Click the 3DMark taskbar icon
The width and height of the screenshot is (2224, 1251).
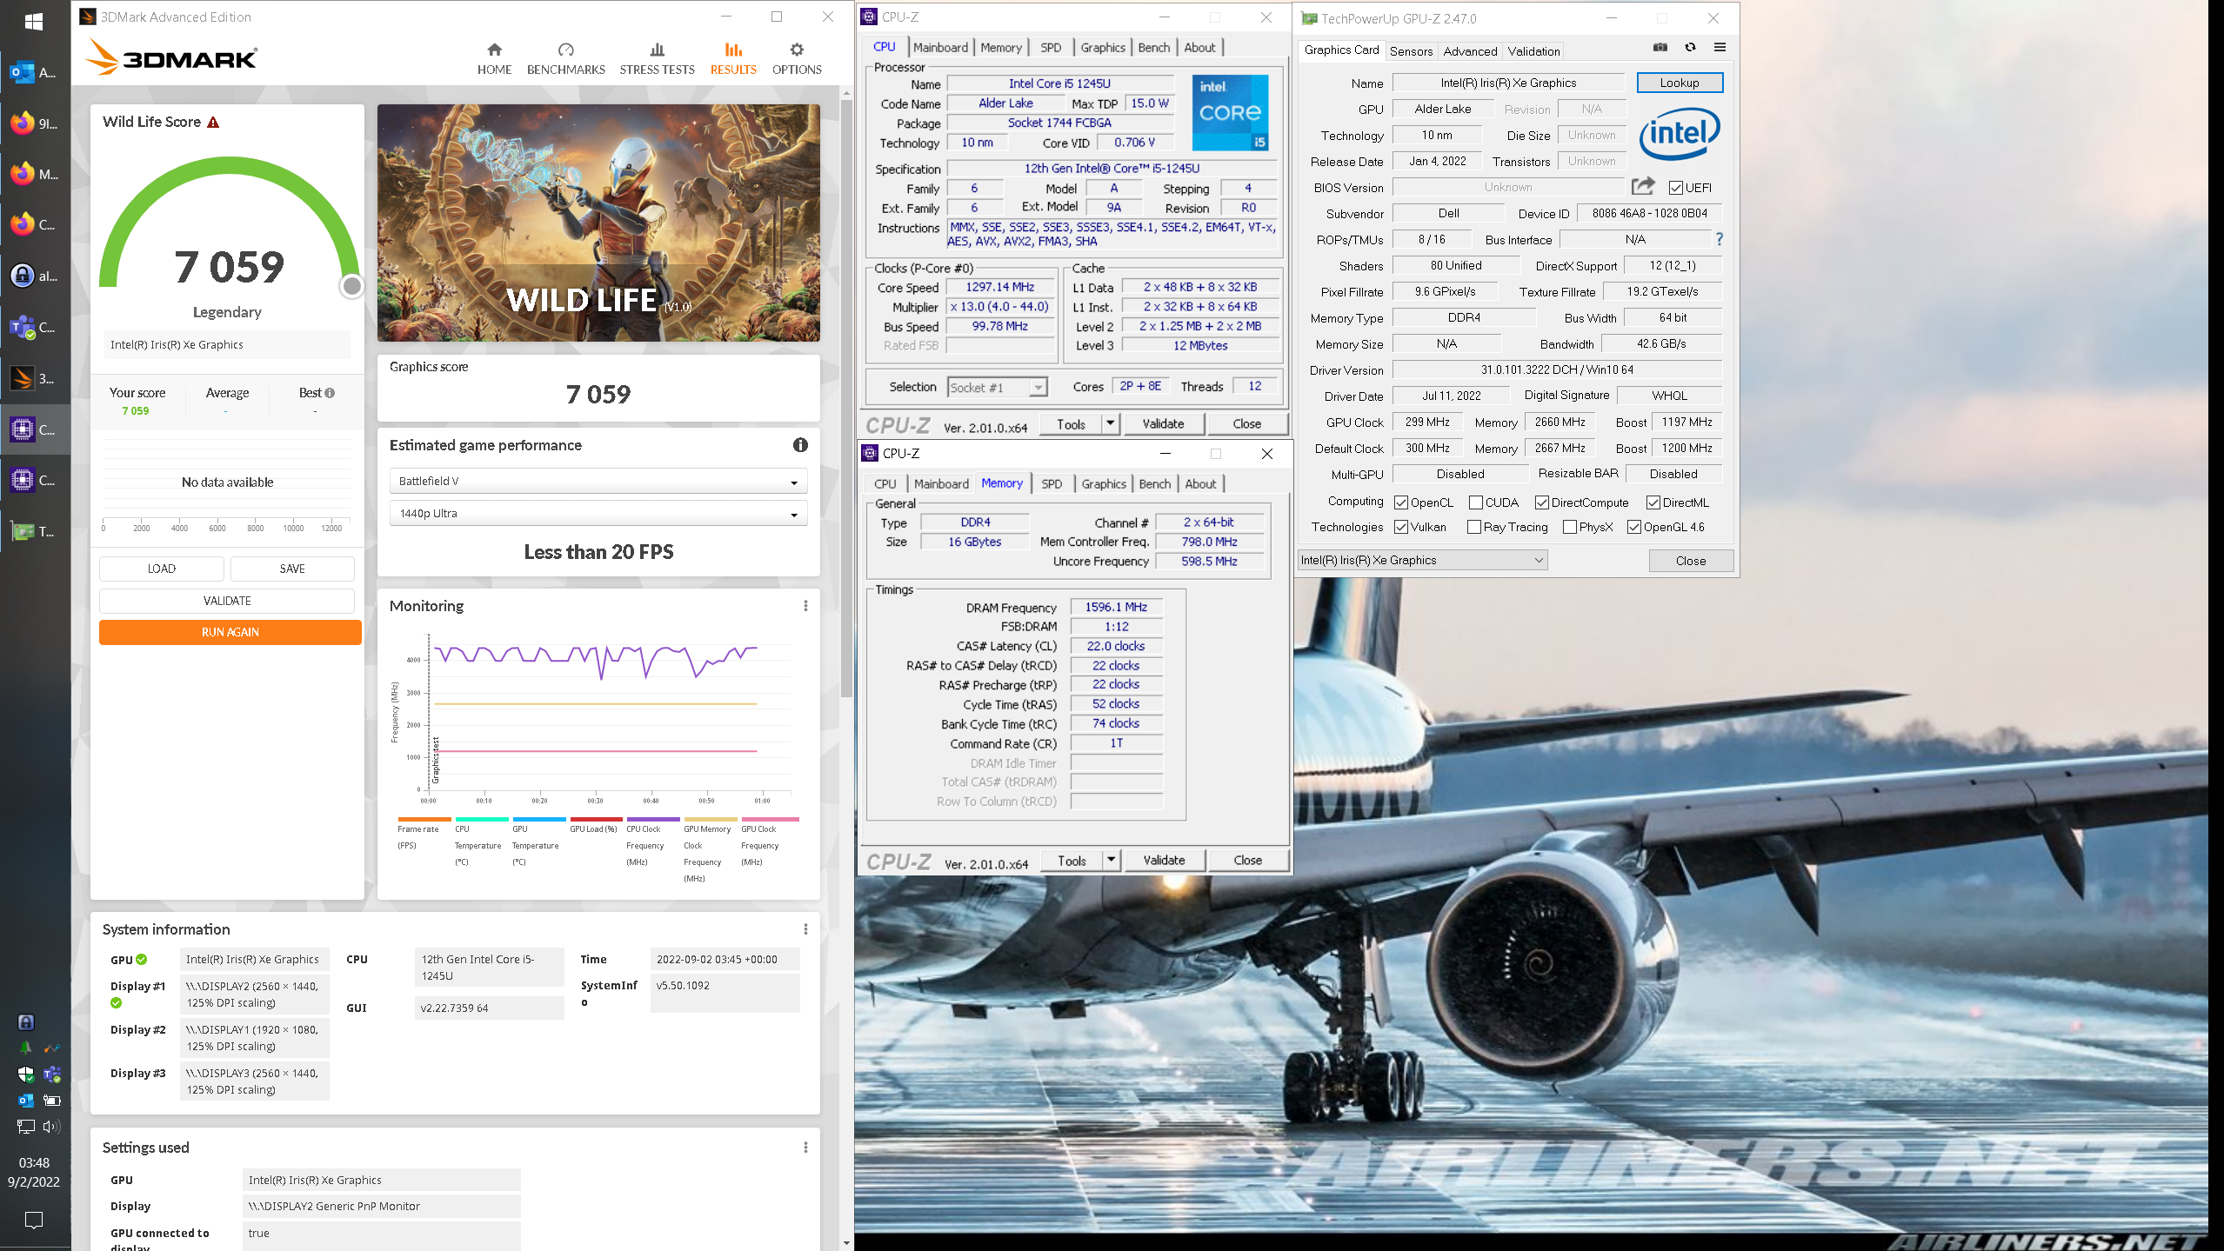[x=35, y=378]
